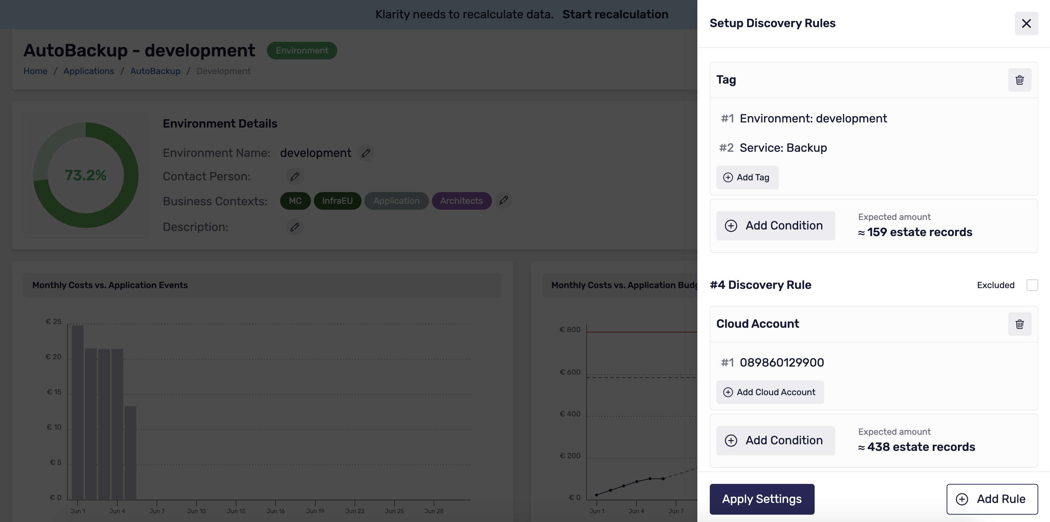Image resolution: width=1050 pixels, height=522 pixels.
Task: Delete the Cloud Account condition with trash icon
Action: tap(1020, 324)
